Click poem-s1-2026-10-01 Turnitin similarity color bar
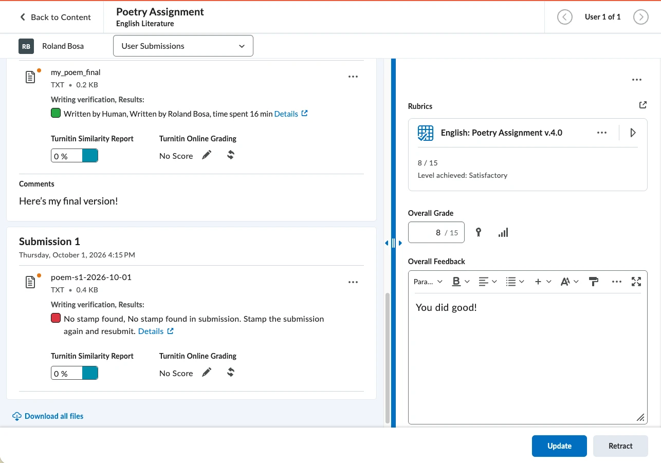Viewport: 661px width, 463px height. pyautogui.click(x=90, y=373)
